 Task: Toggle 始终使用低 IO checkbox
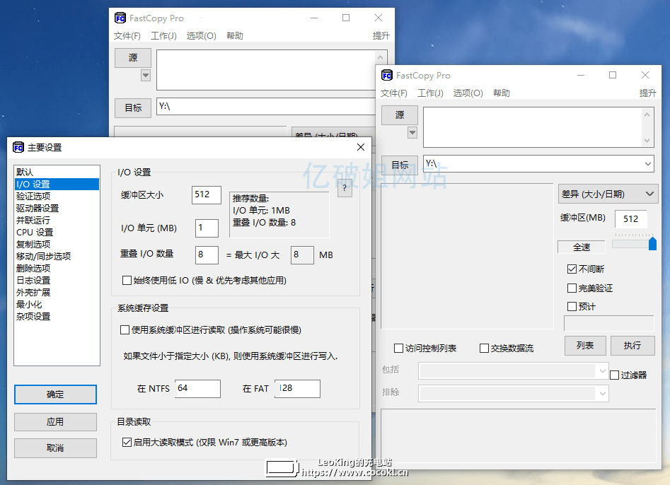click(x=127, y=281)
